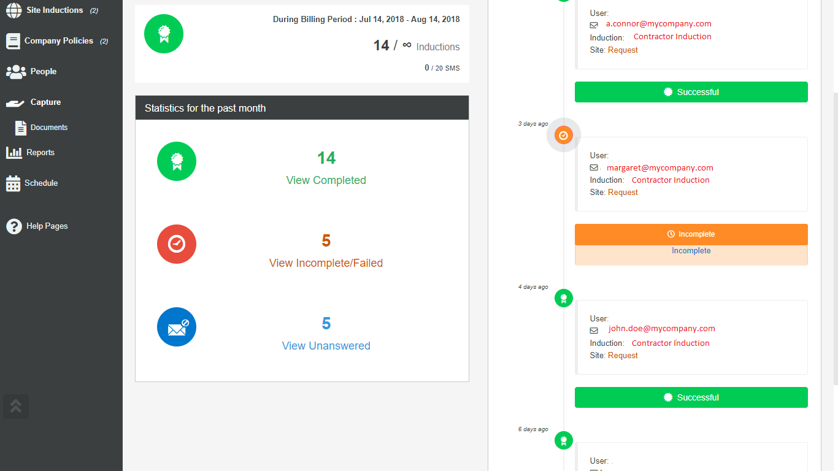The image size is (838, 471).
Task: Click the bar chart Reports icon
Action: click(x=14, y=153)
